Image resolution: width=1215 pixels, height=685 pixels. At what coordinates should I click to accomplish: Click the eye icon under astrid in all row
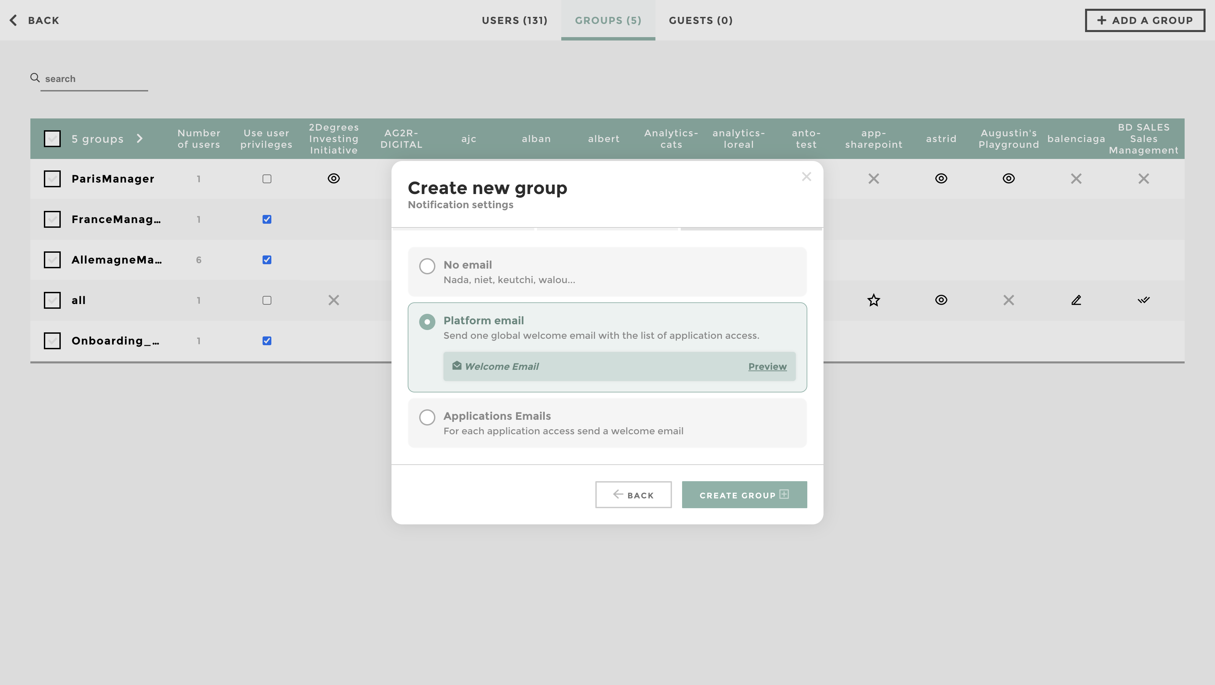pyautogui.click(x=941, y=300)
